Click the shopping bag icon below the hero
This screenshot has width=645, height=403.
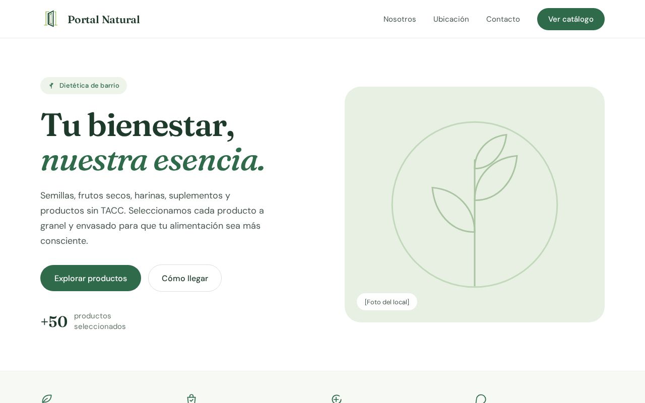[x=191, y=399]
